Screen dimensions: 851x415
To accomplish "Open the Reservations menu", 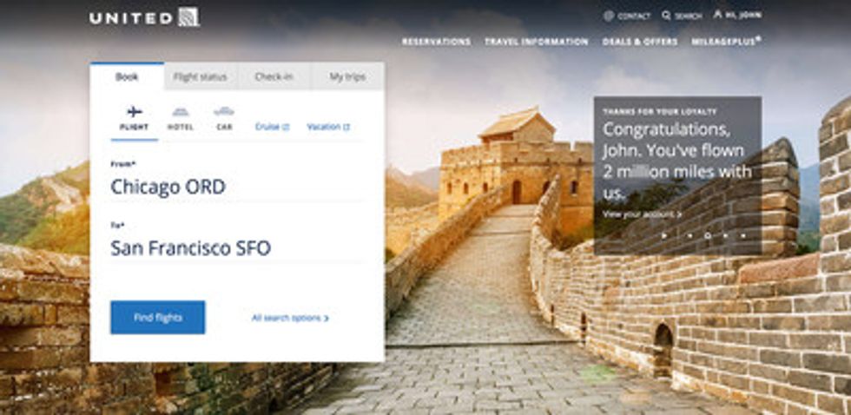I will point(436,42).
